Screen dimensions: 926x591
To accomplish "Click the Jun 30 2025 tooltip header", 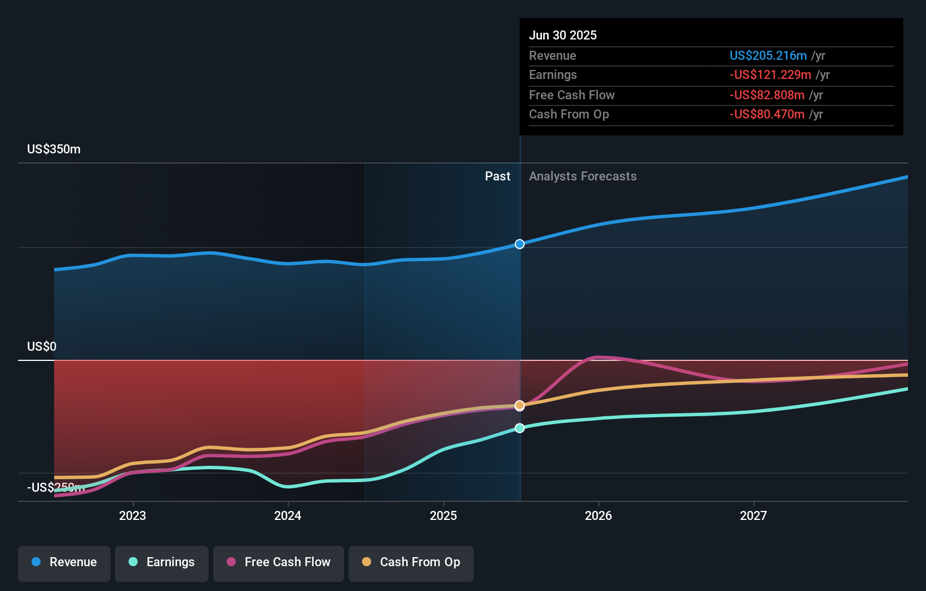I will (x=563, y=35).
